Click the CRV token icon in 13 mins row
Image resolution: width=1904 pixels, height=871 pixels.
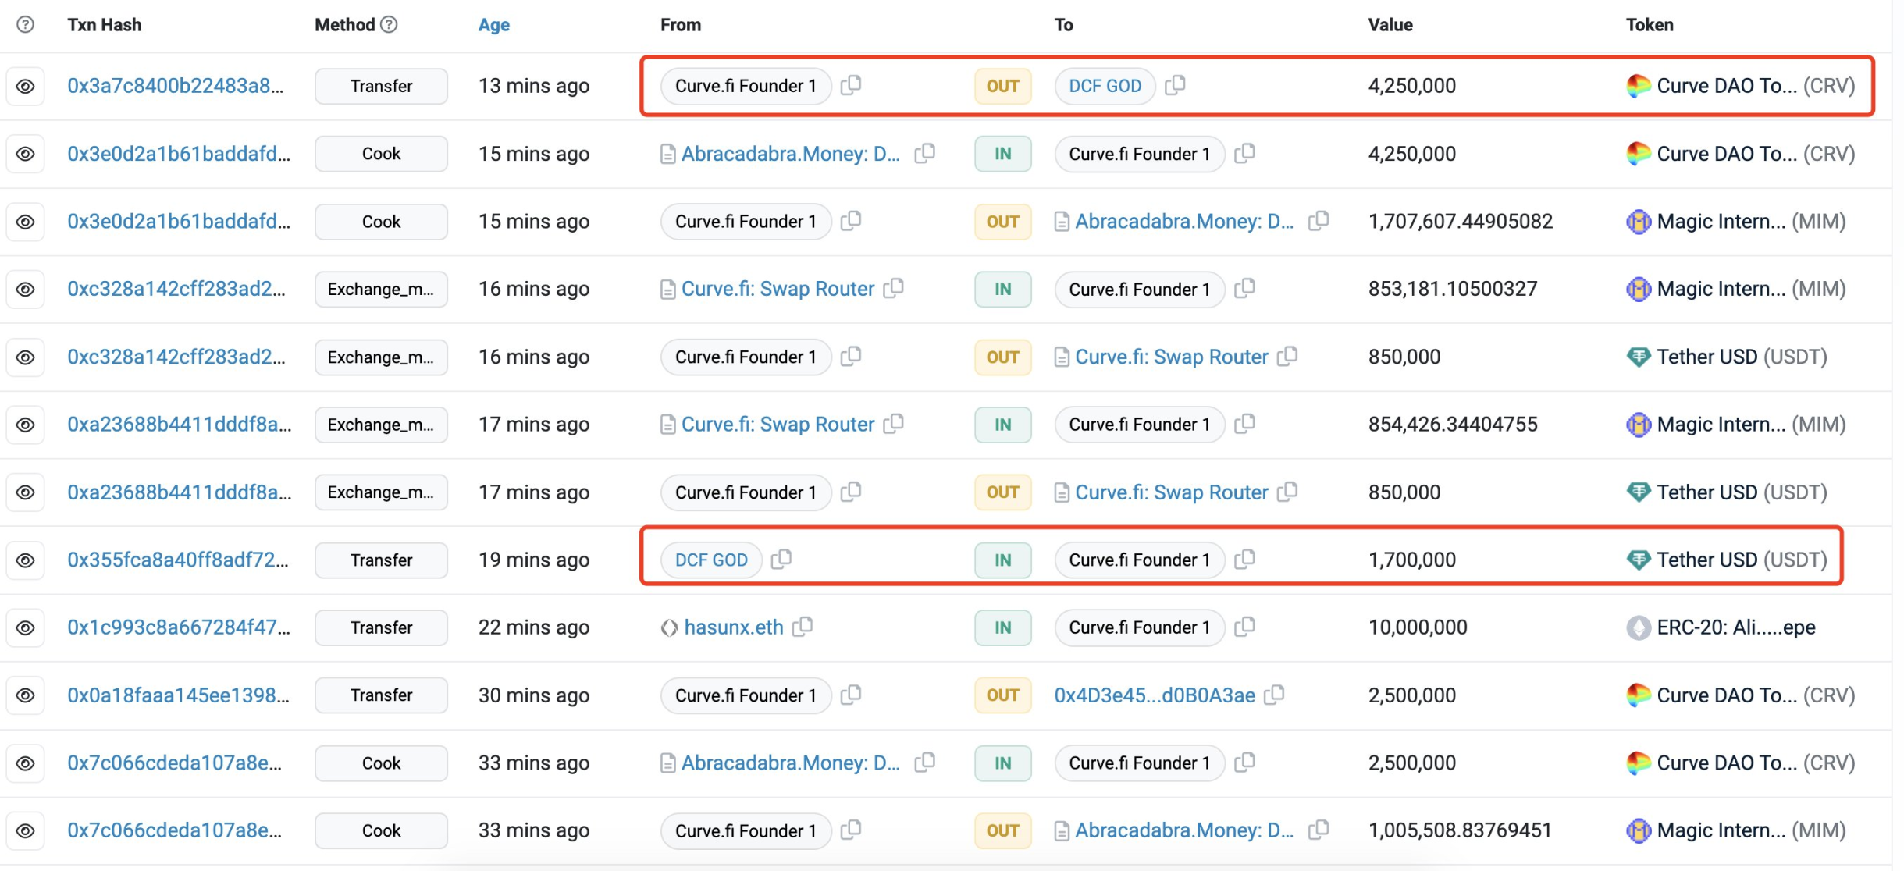point(1638,86)
